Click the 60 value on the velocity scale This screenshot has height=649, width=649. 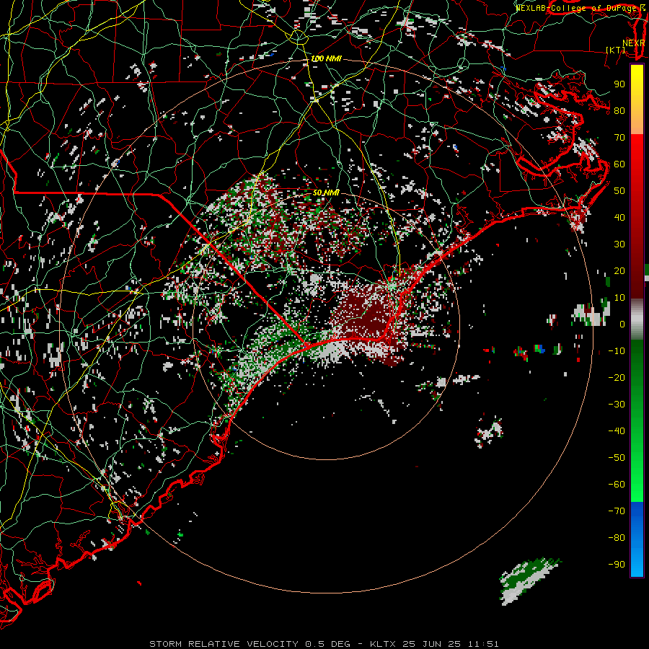[619, 164]
